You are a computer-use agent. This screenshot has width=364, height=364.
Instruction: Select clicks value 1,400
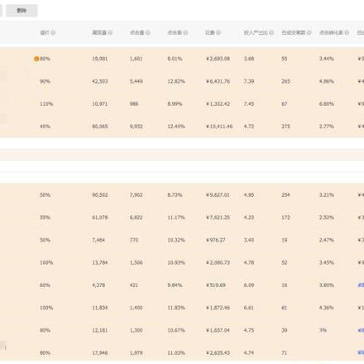pos(136,308)
